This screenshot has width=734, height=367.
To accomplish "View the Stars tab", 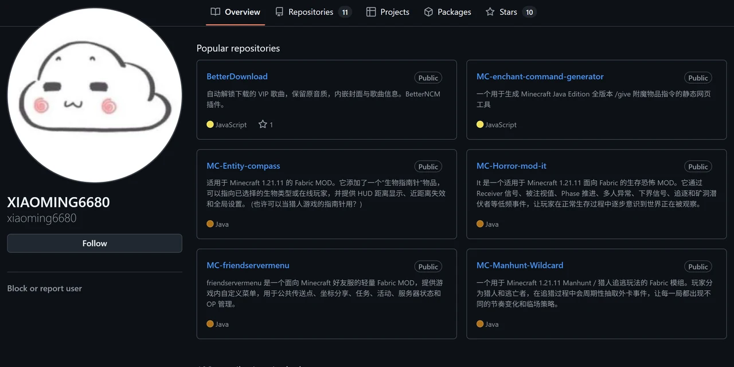I will (x=510, y=12).
